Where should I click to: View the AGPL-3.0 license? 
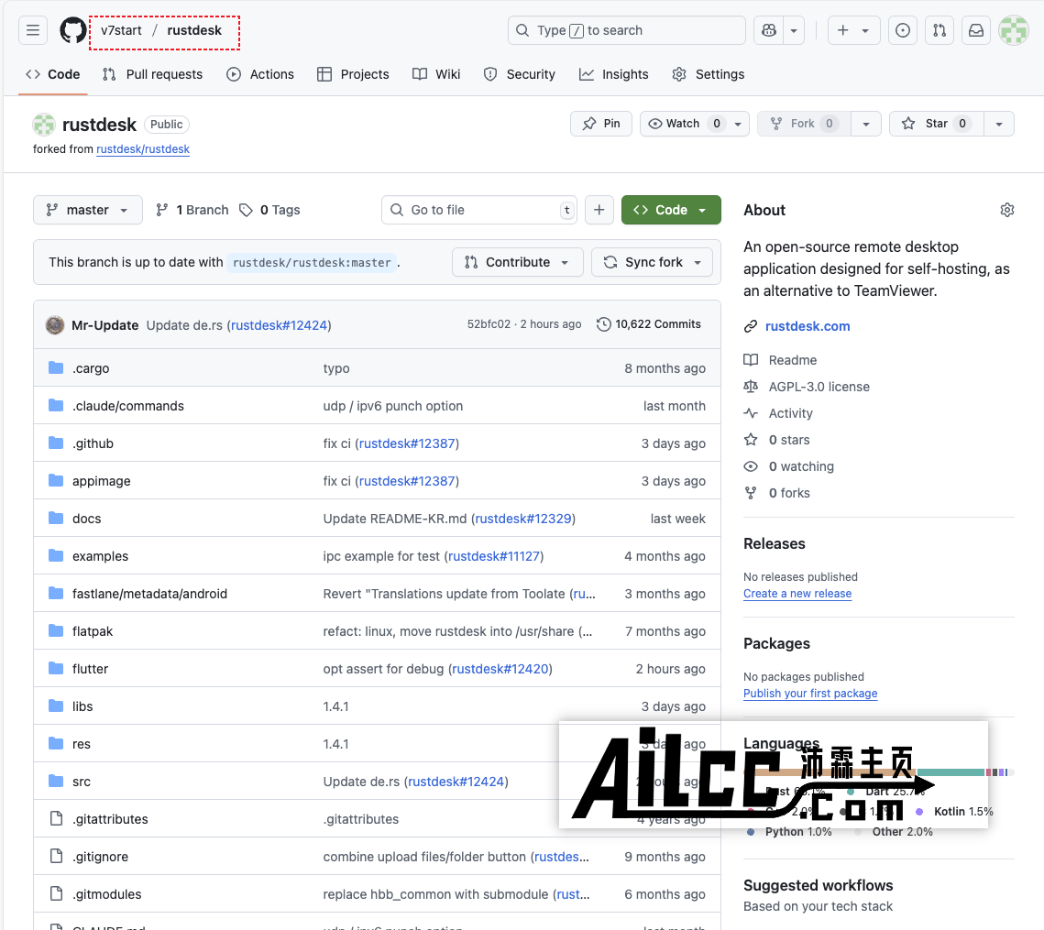click(819, 387)
